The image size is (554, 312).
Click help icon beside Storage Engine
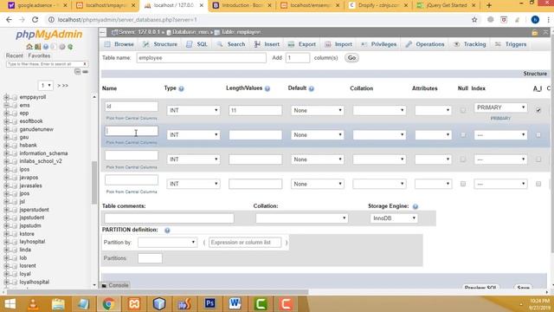point(415,206)
